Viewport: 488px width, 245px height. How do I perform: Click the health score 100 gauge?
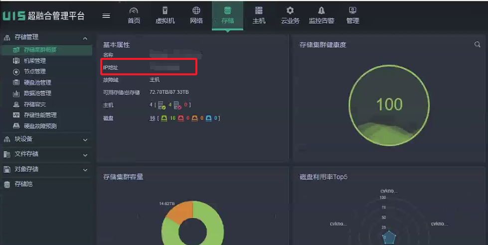(x=389, y=105)
